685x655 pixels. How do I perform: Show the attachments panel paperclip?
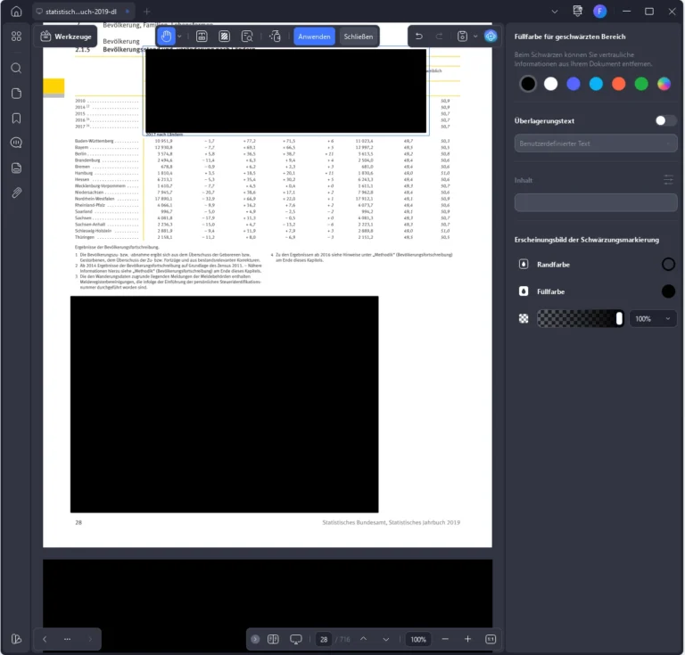click(16, 192)
